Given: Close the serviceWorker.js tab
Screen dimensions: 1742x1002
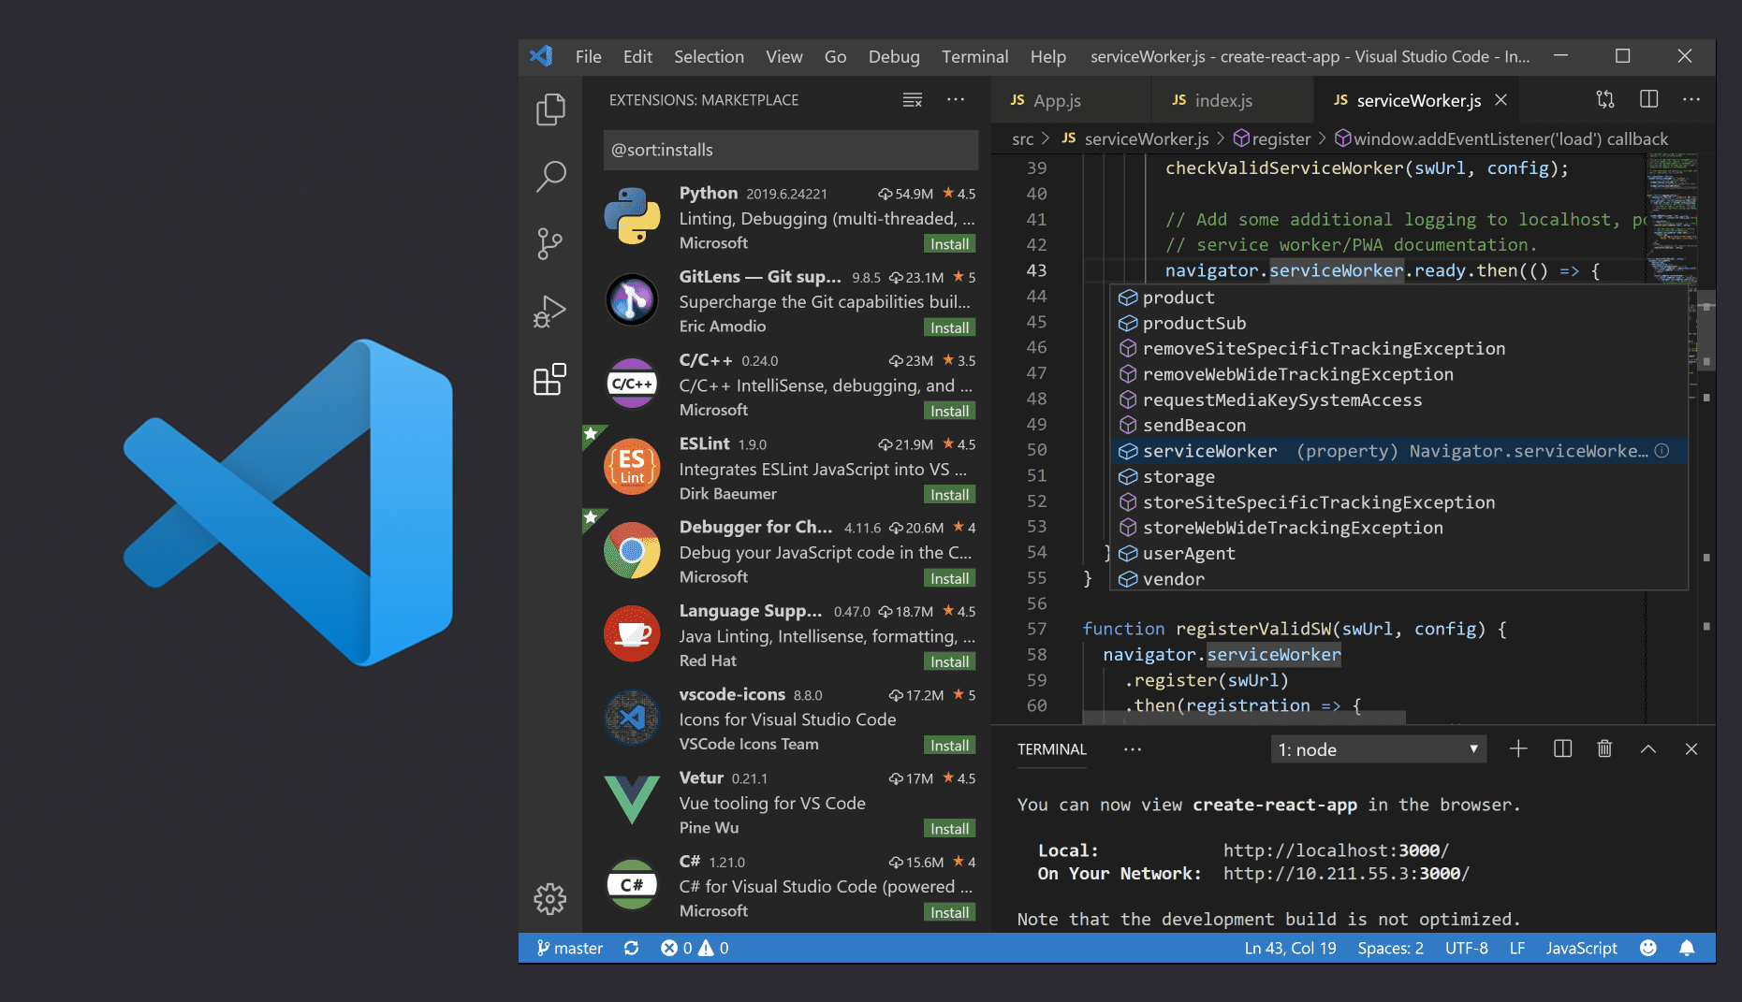Looking at the screenshot, I should point(1501,100).
